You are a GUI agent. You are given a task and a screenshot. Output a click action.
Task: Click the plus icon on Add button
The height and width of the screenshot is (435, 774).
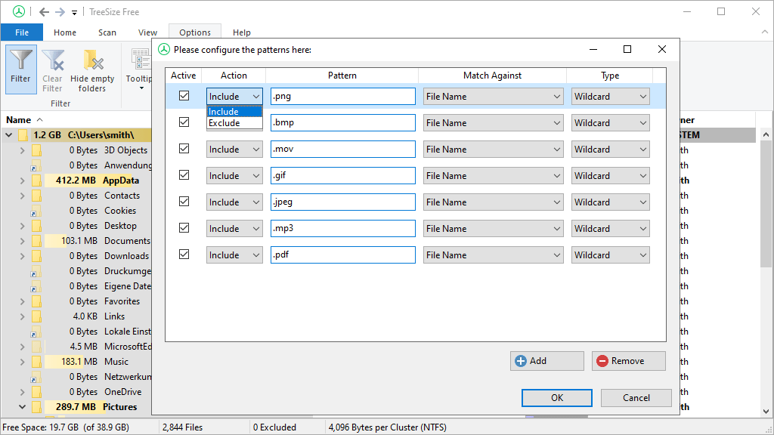[521, 361]
